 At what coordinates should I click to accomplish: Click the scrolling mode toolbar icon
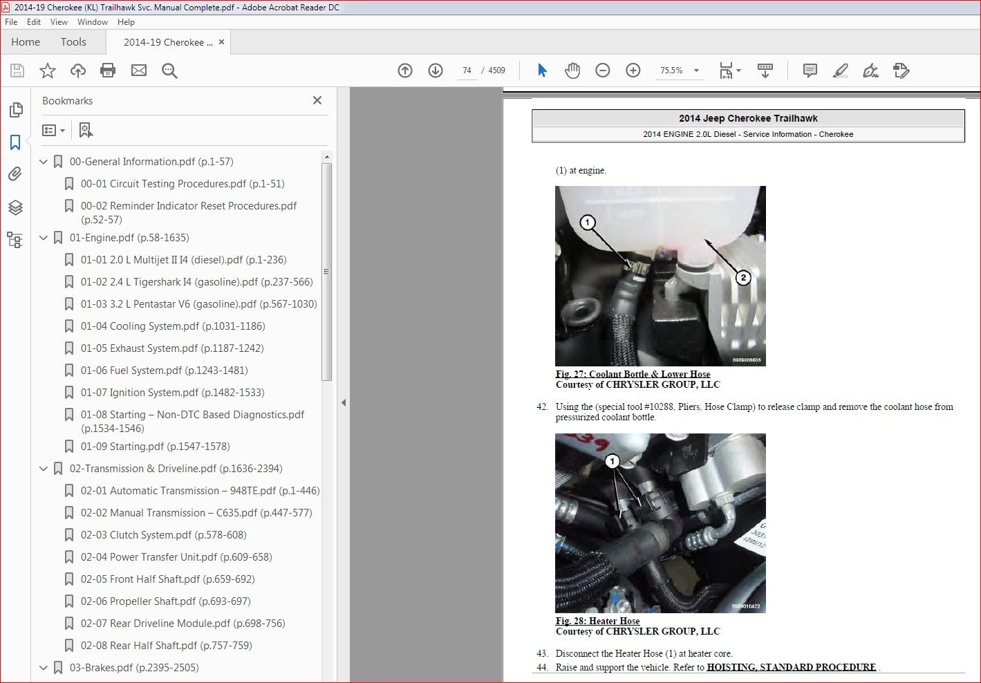point(765,71)
